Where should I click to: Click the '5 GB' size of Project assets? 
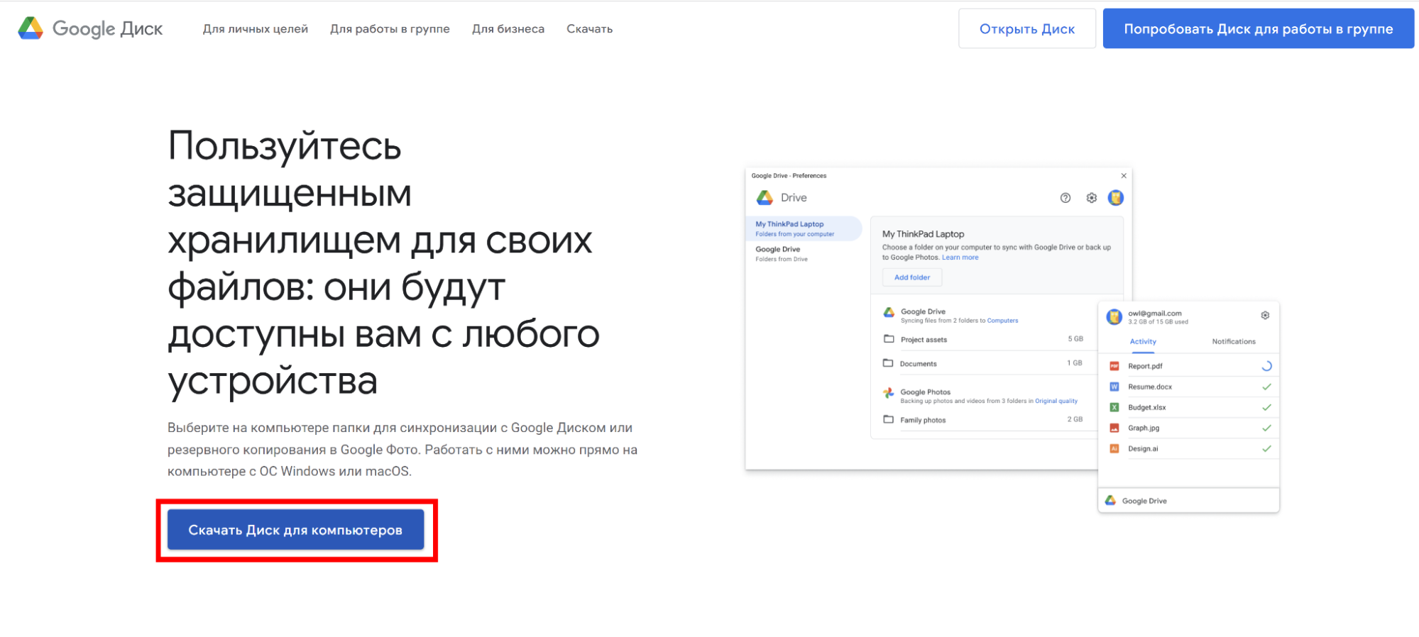click(x=1075, y=339)
